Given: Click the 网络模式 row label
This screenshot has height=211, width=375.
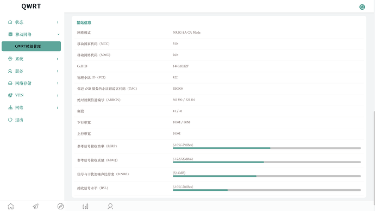Looking at the screenshot, I should pyautogui.click(x=84, y=33).
